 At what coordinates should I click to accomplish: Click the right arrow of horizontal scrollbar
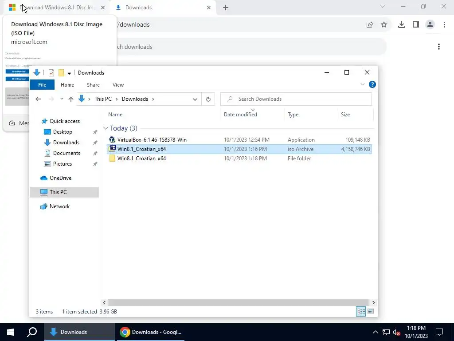point(373,302)
